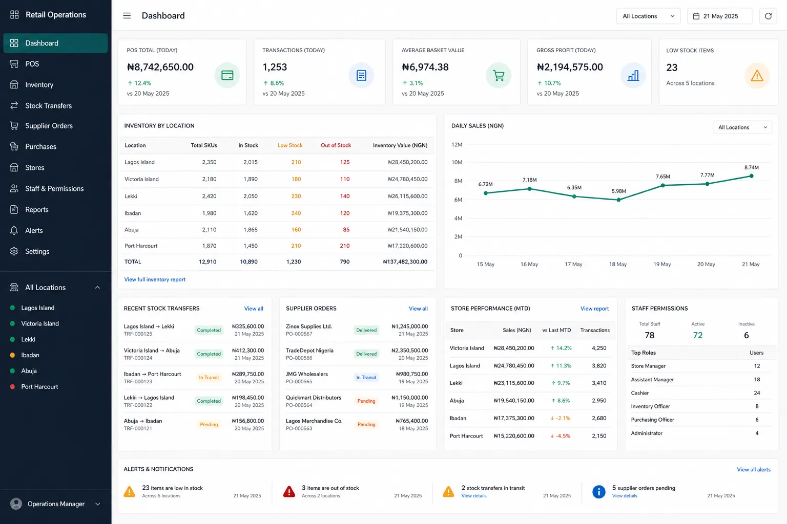This screenshot has width=787, height=524.
Task: Click the Alerts bell icon
Action: coord(14,231)
